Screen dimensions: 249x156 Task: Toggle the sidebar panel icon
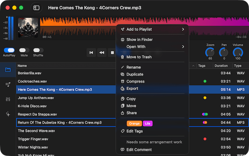36,8
